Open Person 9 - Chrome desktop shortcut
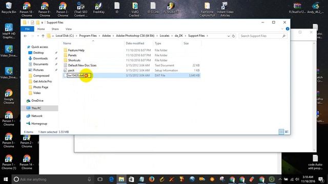The height and width of the screenshot is (184, 328). pos(45,9)
